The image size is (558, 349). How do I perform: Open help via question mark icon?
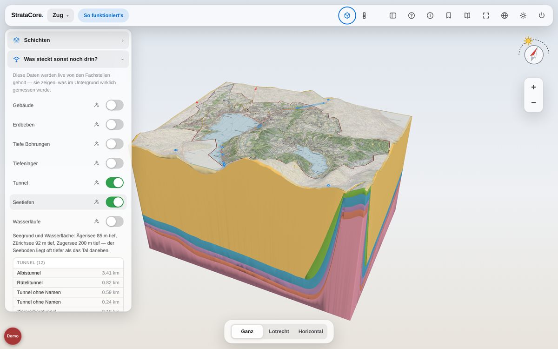pos(412,15)
